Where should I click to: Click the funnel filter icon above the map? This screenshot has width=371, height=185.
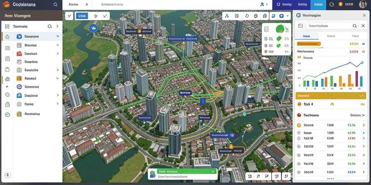pos(69,16)
